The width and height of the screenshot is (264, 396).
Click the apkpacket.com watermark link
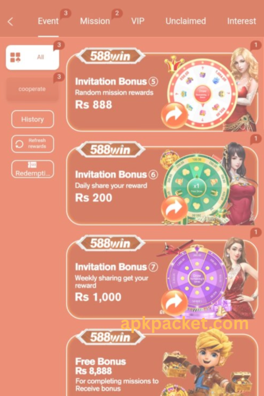[185, 324]
